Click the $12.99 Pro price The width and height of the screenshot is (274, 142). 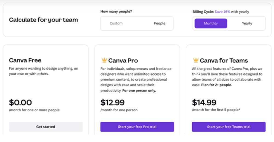click(112, 102)
